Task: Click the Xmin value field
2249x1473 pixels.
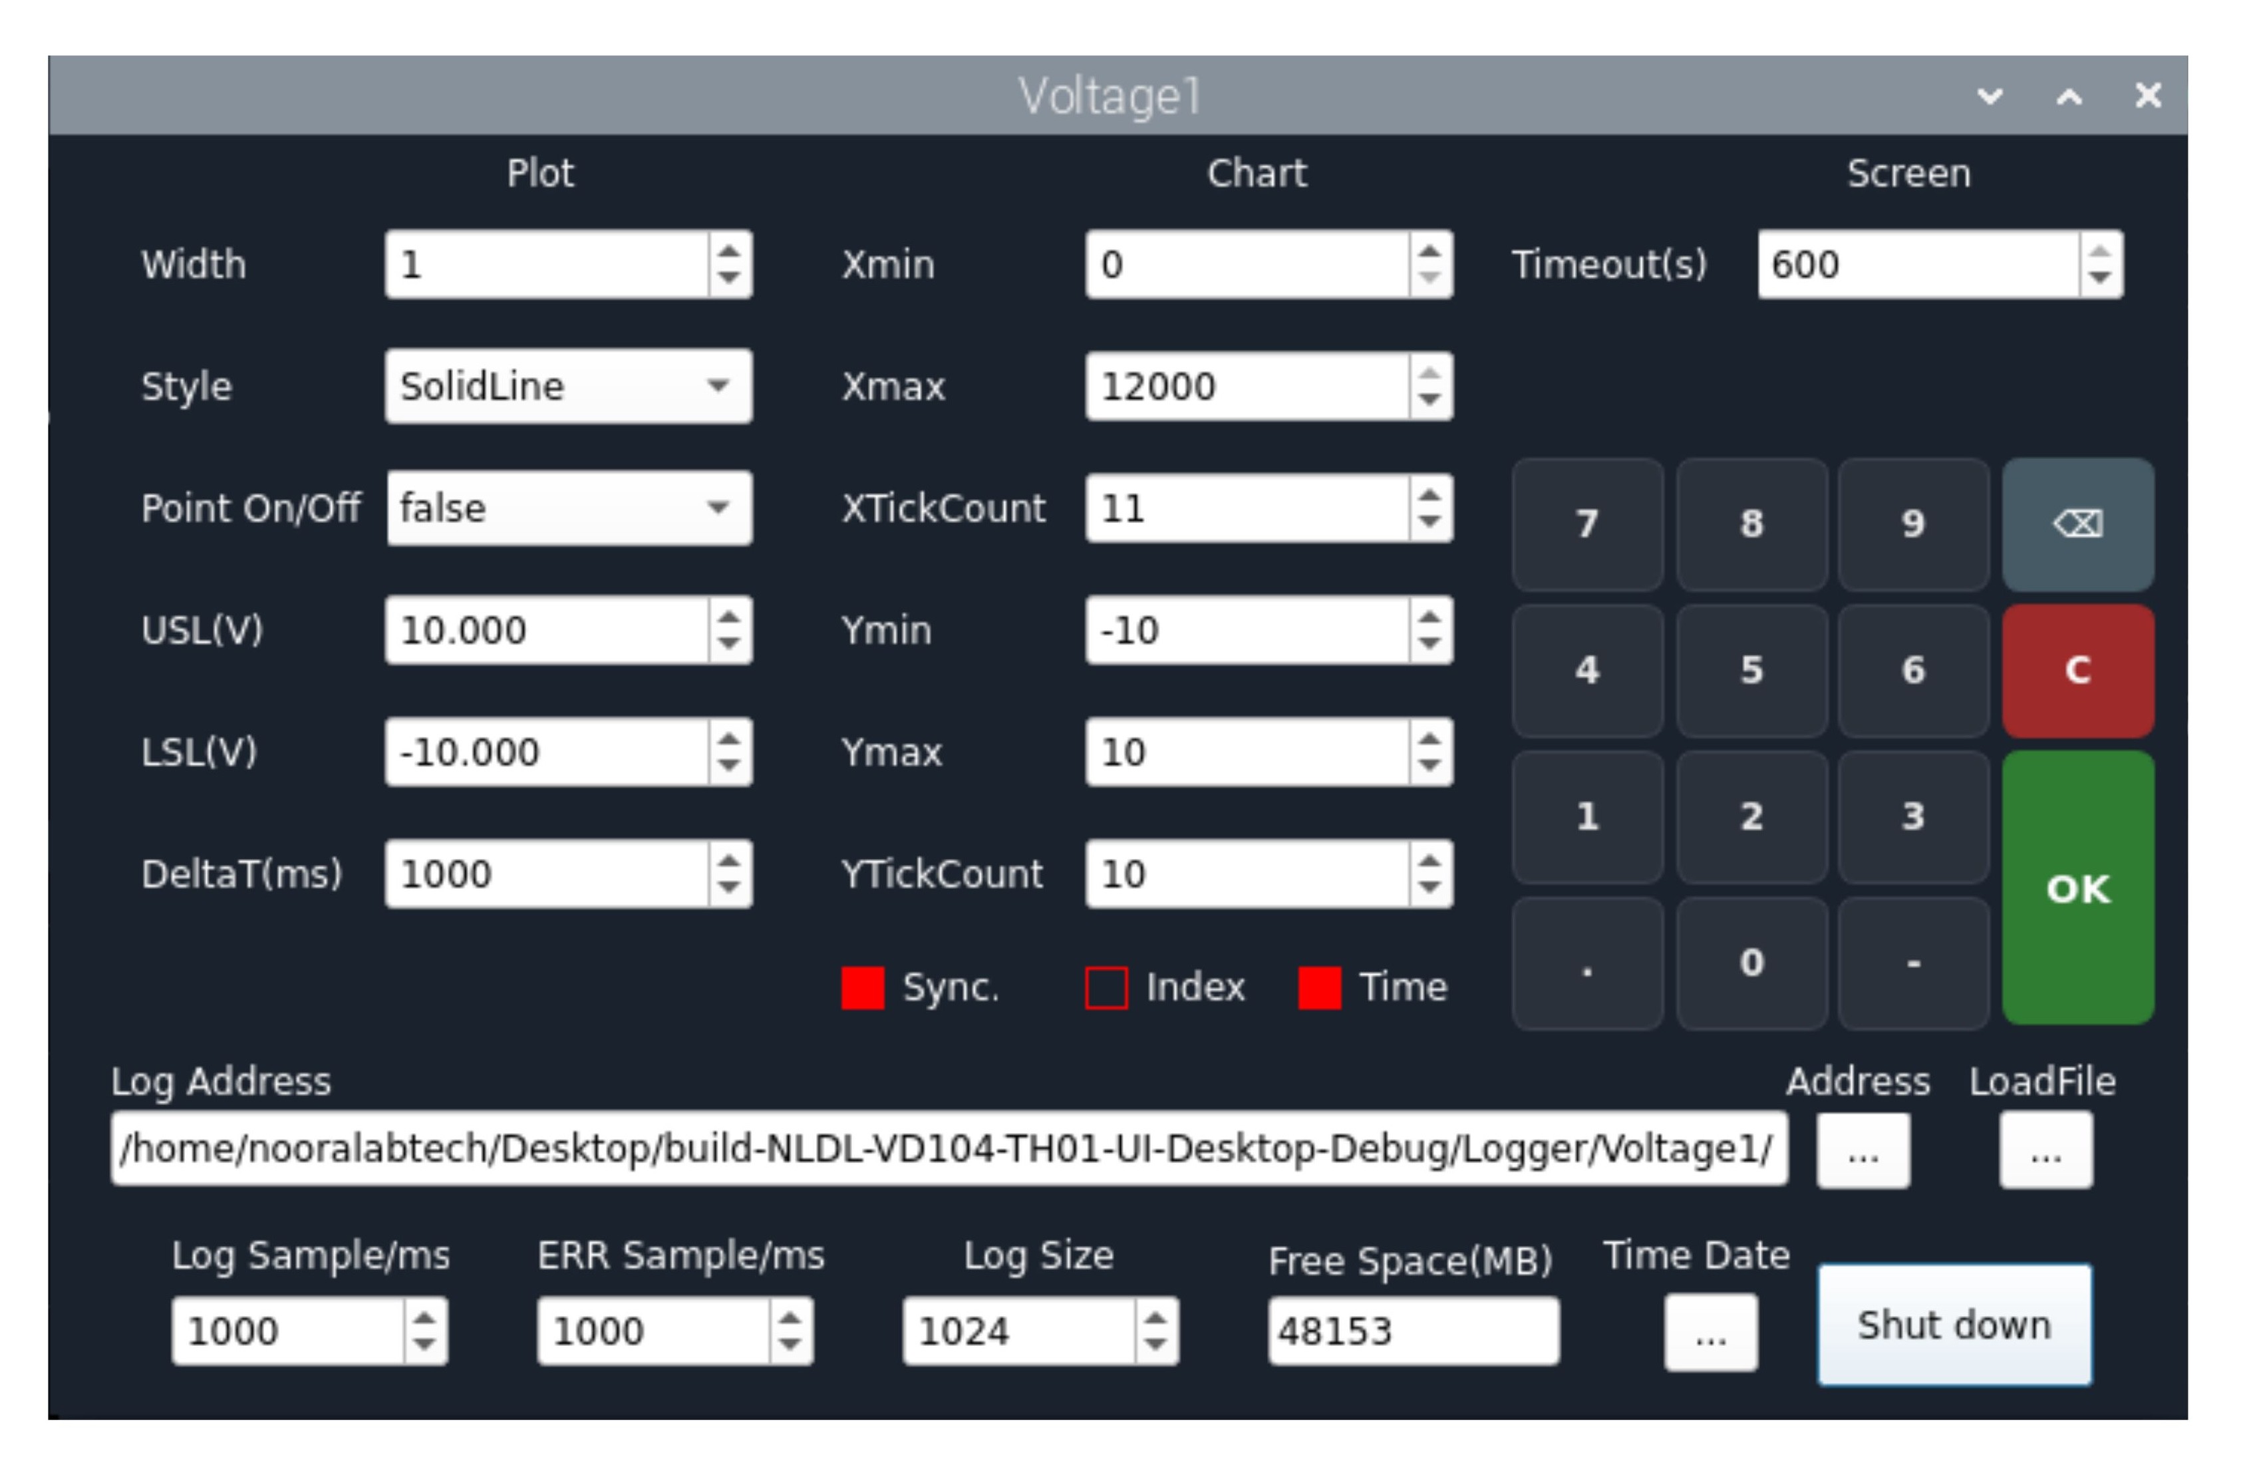Action: (x=1247, y=265)
